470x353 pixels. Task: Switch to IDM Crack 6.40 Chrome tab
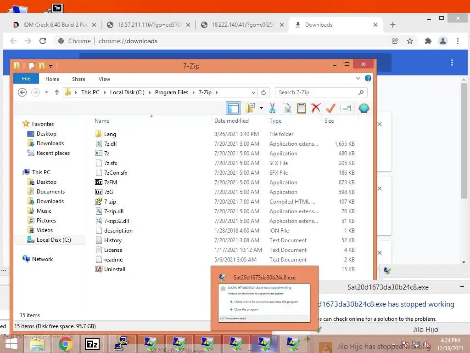pyautogui.click(x=55, y=25)
